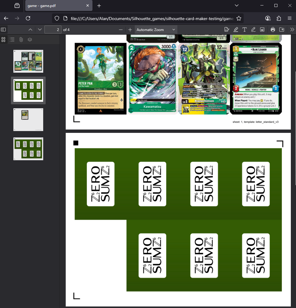Open the list all tabs dropdown
The height and width of the screenshot is (308, 296).
[237, 5]
